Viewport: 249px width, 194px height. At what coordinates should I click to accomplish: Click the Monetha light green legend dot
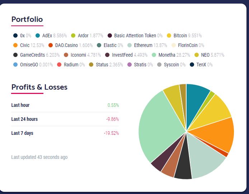[154, 55]
